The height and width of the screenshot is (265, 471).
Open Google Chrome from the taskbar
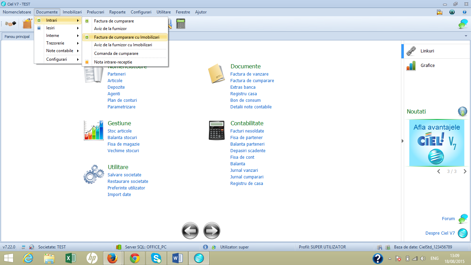(134, 258)
